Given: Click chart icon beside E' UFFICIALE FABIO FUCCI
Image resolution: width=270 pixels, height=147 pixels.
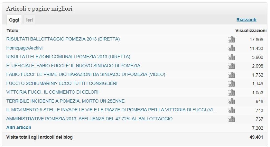Looking at the screenshot, I should [x=231, y=66].
